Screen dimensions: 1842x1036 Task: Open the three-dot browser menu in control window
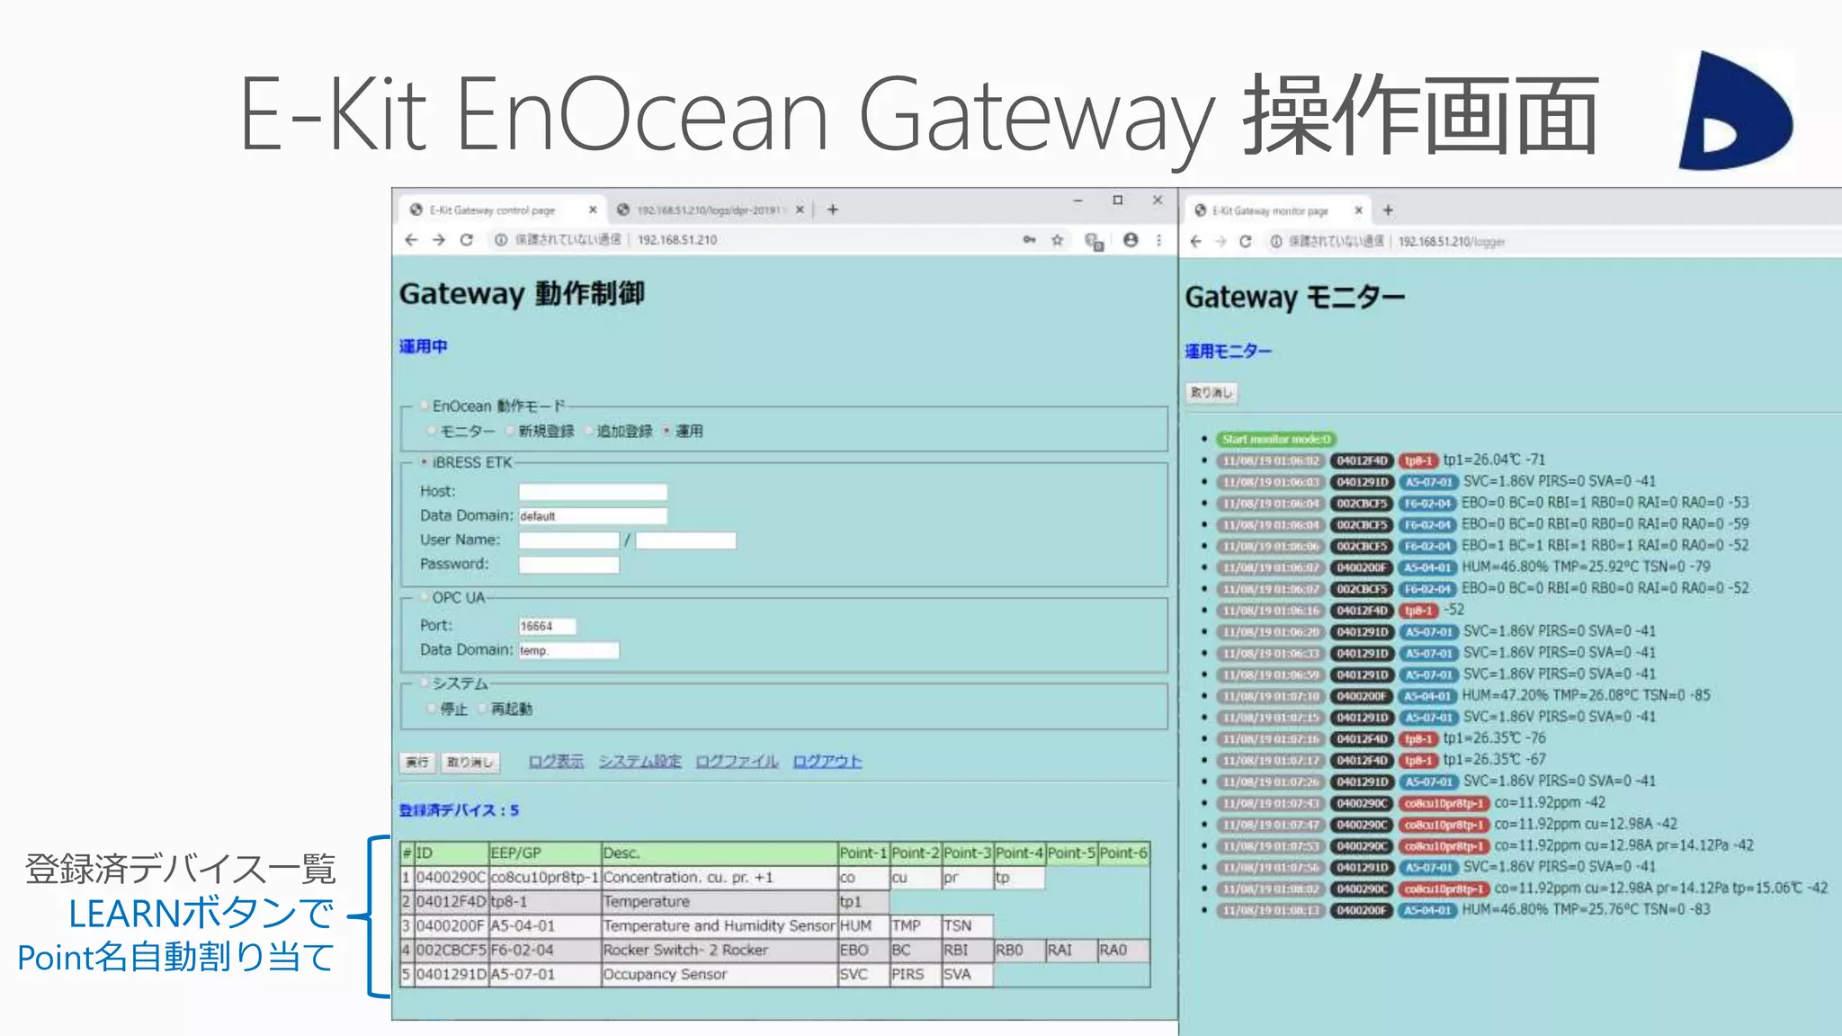coord(1158,240)
